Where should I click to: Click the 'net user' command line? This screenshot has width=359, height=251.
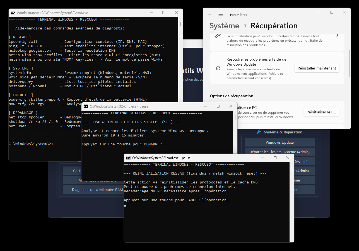45,126
